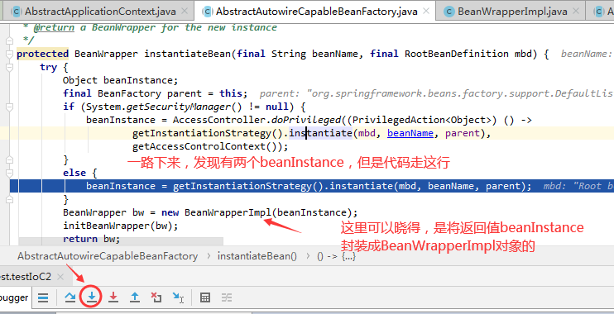The height and width of the screenshot is (314, 614).
Task: Close the AbstractApplicationContext.java tab
Action: pos(185,12)
